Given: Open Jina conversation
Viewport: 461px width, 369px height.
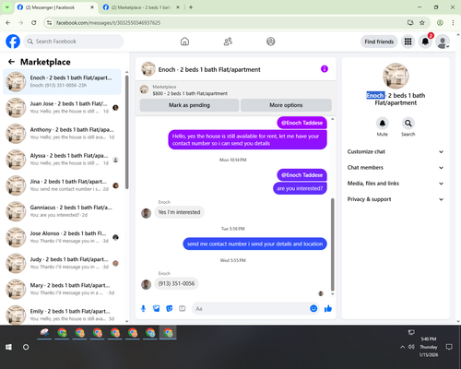Looking at the screenshot, I should click(x=62, y=185).
